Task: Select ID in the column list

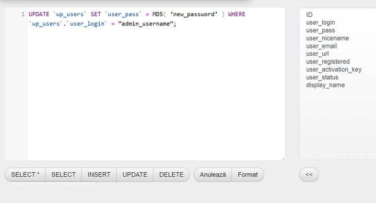Action: [309, 15]
